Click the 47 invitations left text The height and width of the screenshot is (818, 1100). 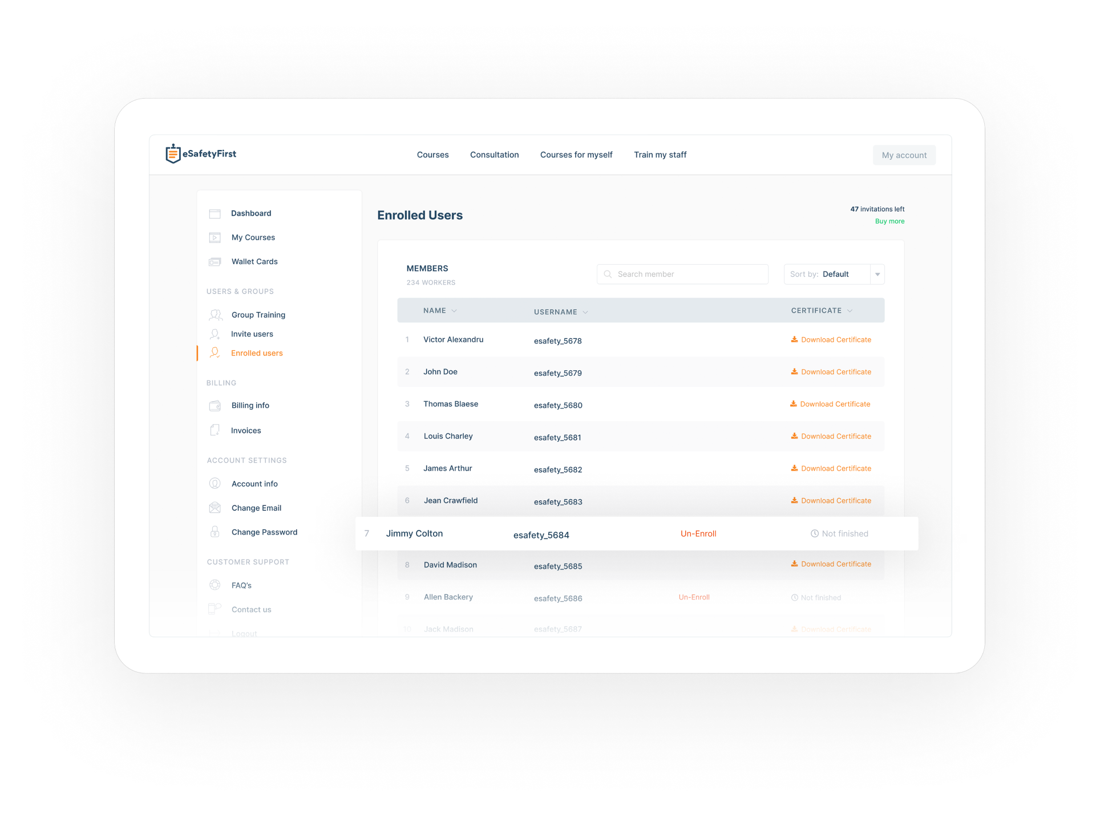[x=877, y=209]
